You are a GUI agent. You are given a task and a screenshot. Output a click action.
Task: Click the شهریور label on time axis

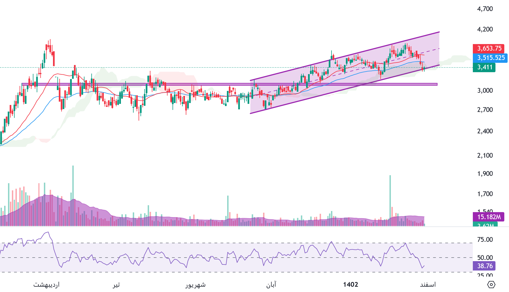[x=195, y=285]
